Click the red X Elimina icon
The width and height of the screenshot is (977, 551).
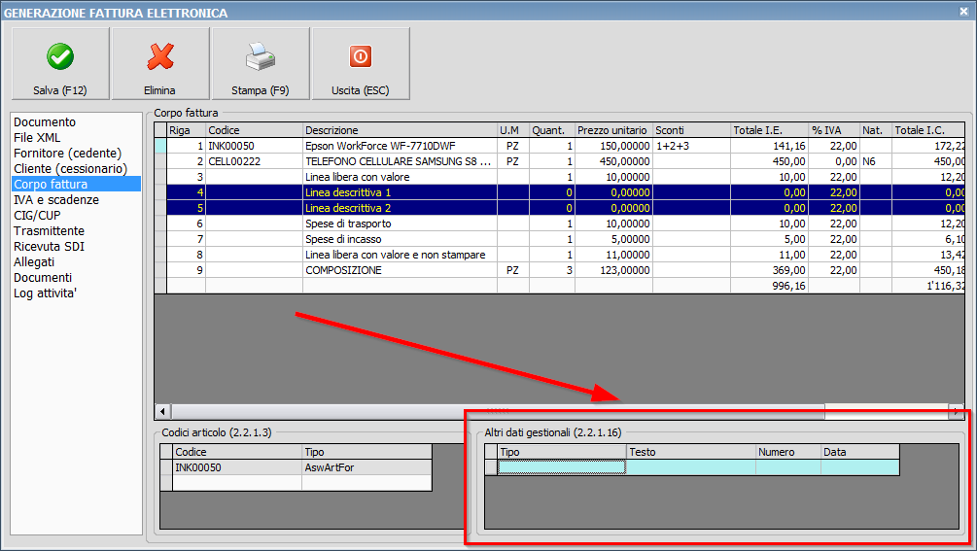(160, 57)
